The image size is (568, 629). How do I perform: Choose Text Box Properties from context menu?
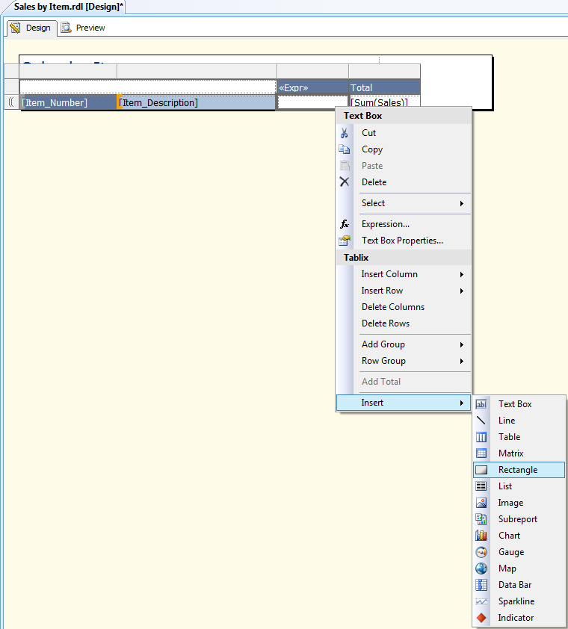[402, 241]
